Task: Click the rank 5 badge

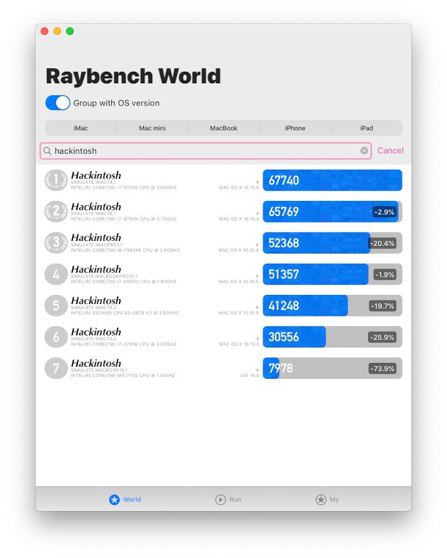Action: pos(56,305)
